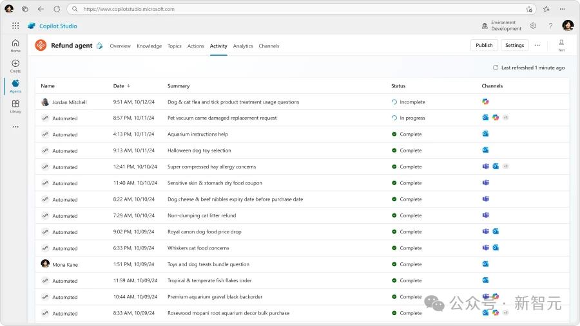Click the refresh activity icon
The image size is (580, 326).
pos(496,68)
